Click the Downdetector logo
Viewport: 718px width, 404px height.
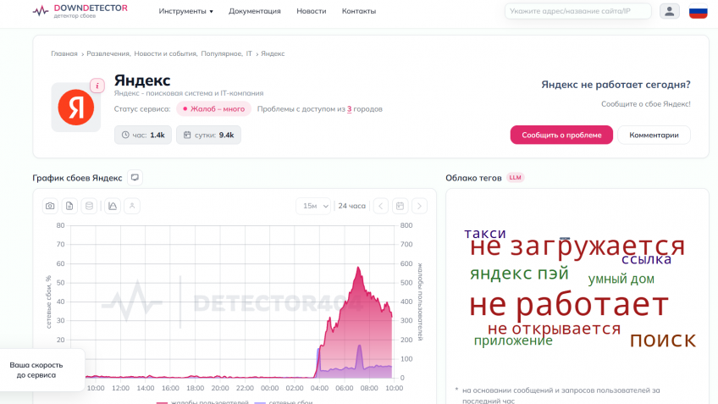(x=80, y=11)
